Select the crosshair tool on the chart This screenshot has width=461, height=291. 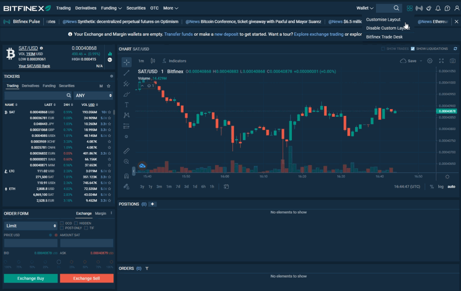[127, 62]
